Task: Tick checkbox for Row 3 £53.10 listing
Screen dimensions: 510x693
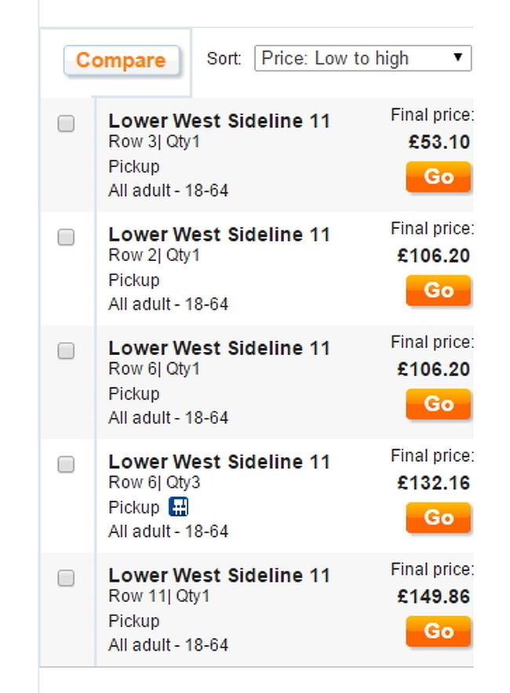Action: coord(66,123)
